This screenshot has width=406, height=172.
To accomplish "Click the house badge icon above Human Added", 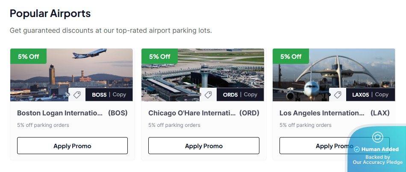I will 377,137.
